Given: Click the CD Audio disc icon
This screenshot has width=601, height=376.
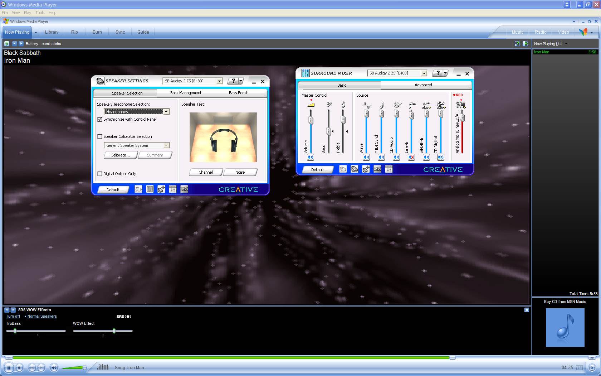Looking at the screenshot, I should click(397, 105).
